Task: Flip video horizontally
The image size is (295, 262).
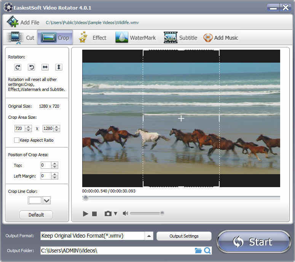Action: point(45,67)
